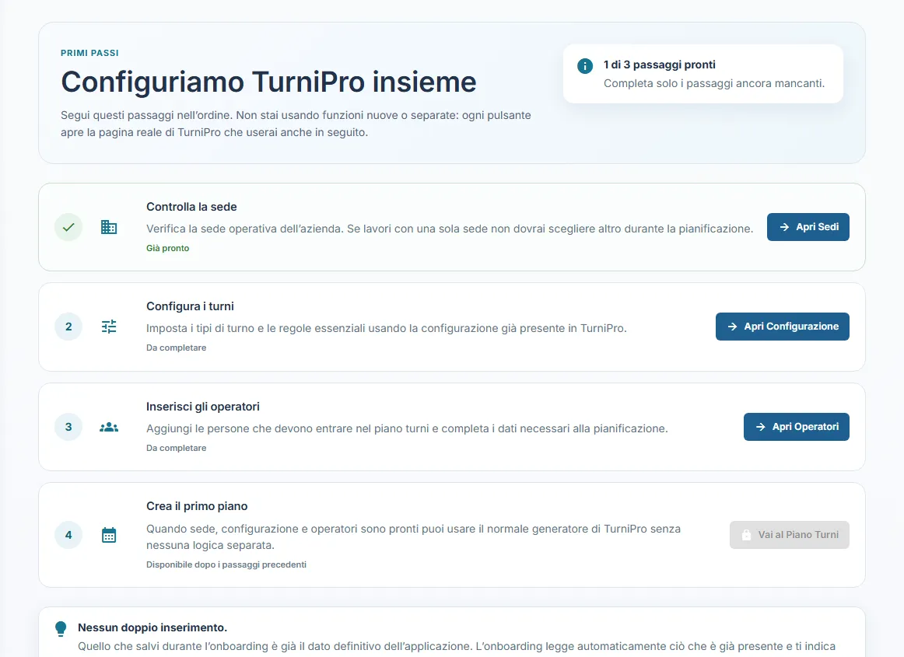Click the step number 3 badge
904x657 pixels.
coord(68,427)
